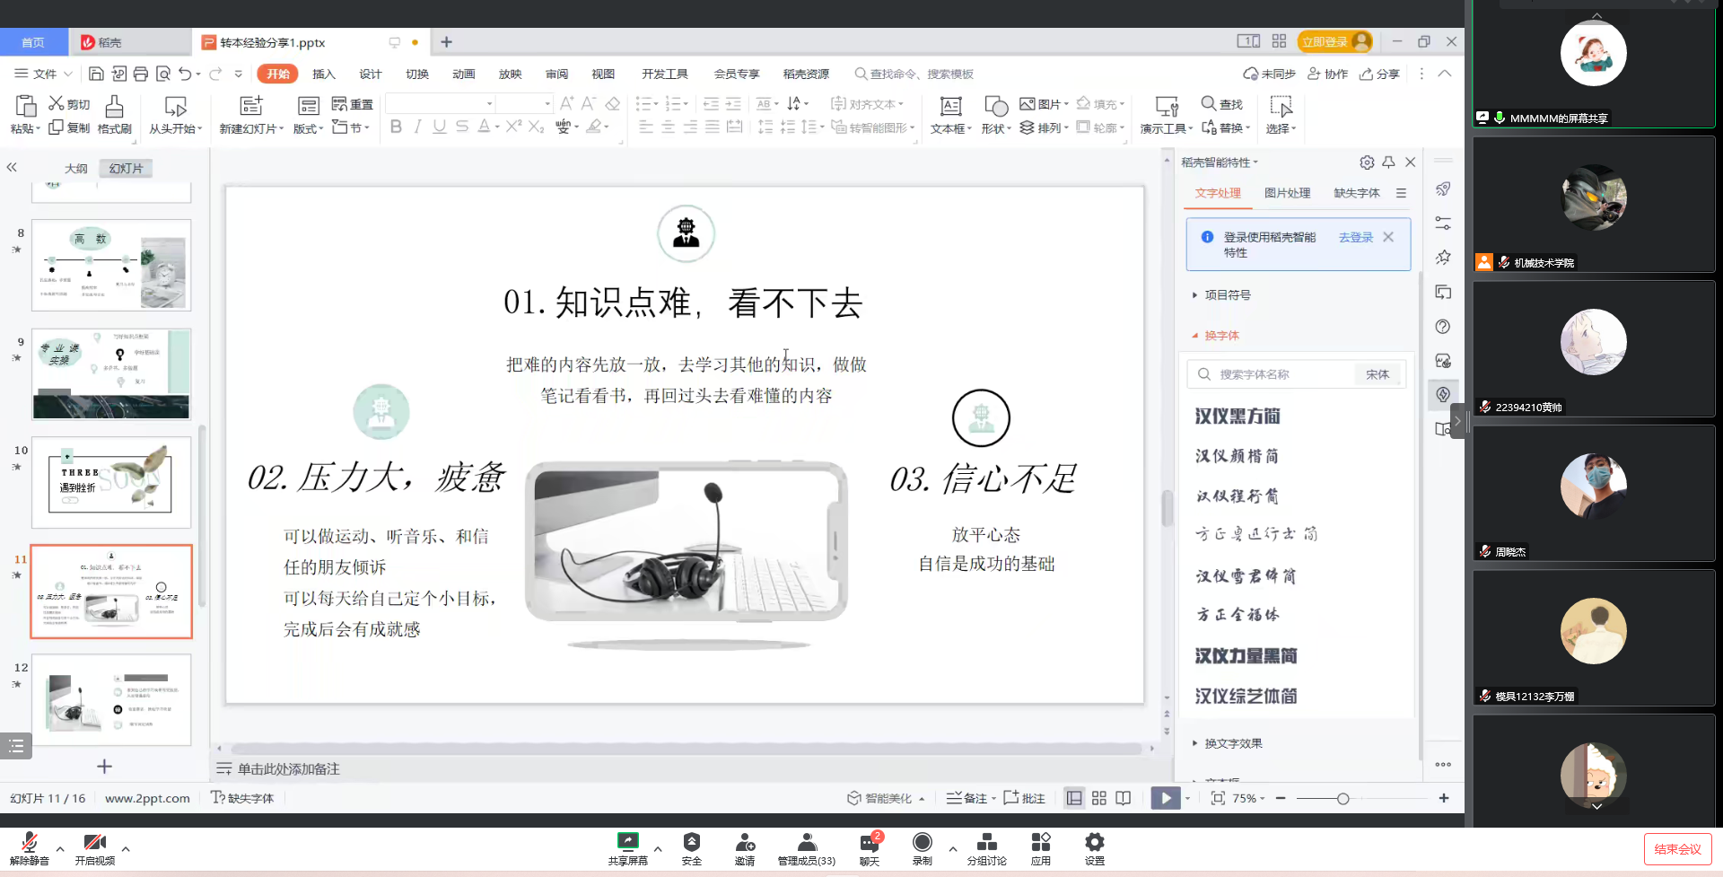
Task: Click the 立即登录 button
Action: pos(1335,41)
